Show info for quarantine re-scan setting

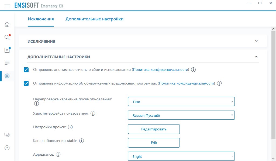point(36,104)
